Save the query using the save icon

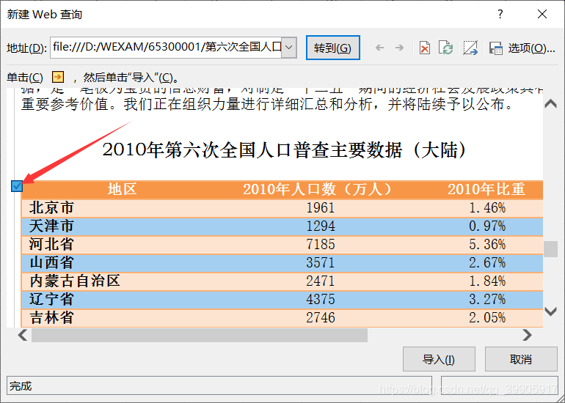(x=496, y=48)
